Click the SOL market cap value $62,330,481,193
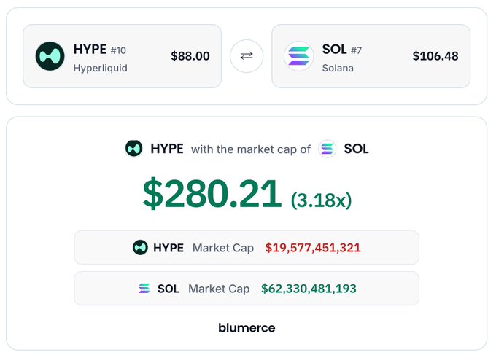Image resolution: width=496 pixels, height=355 pixels. point(309,289)
